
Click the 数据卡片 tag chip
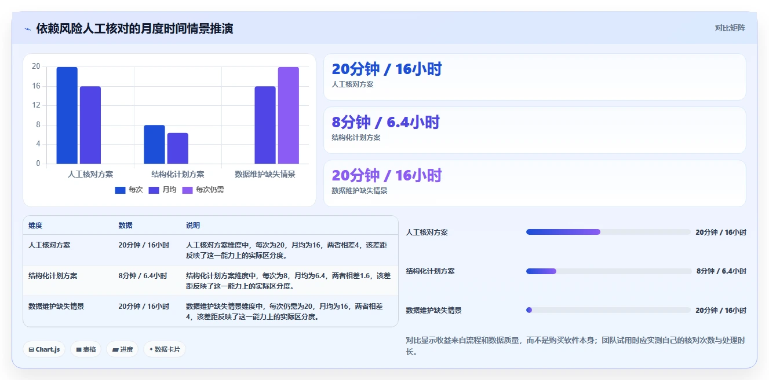pyautogui.click(x=165, y=349)
